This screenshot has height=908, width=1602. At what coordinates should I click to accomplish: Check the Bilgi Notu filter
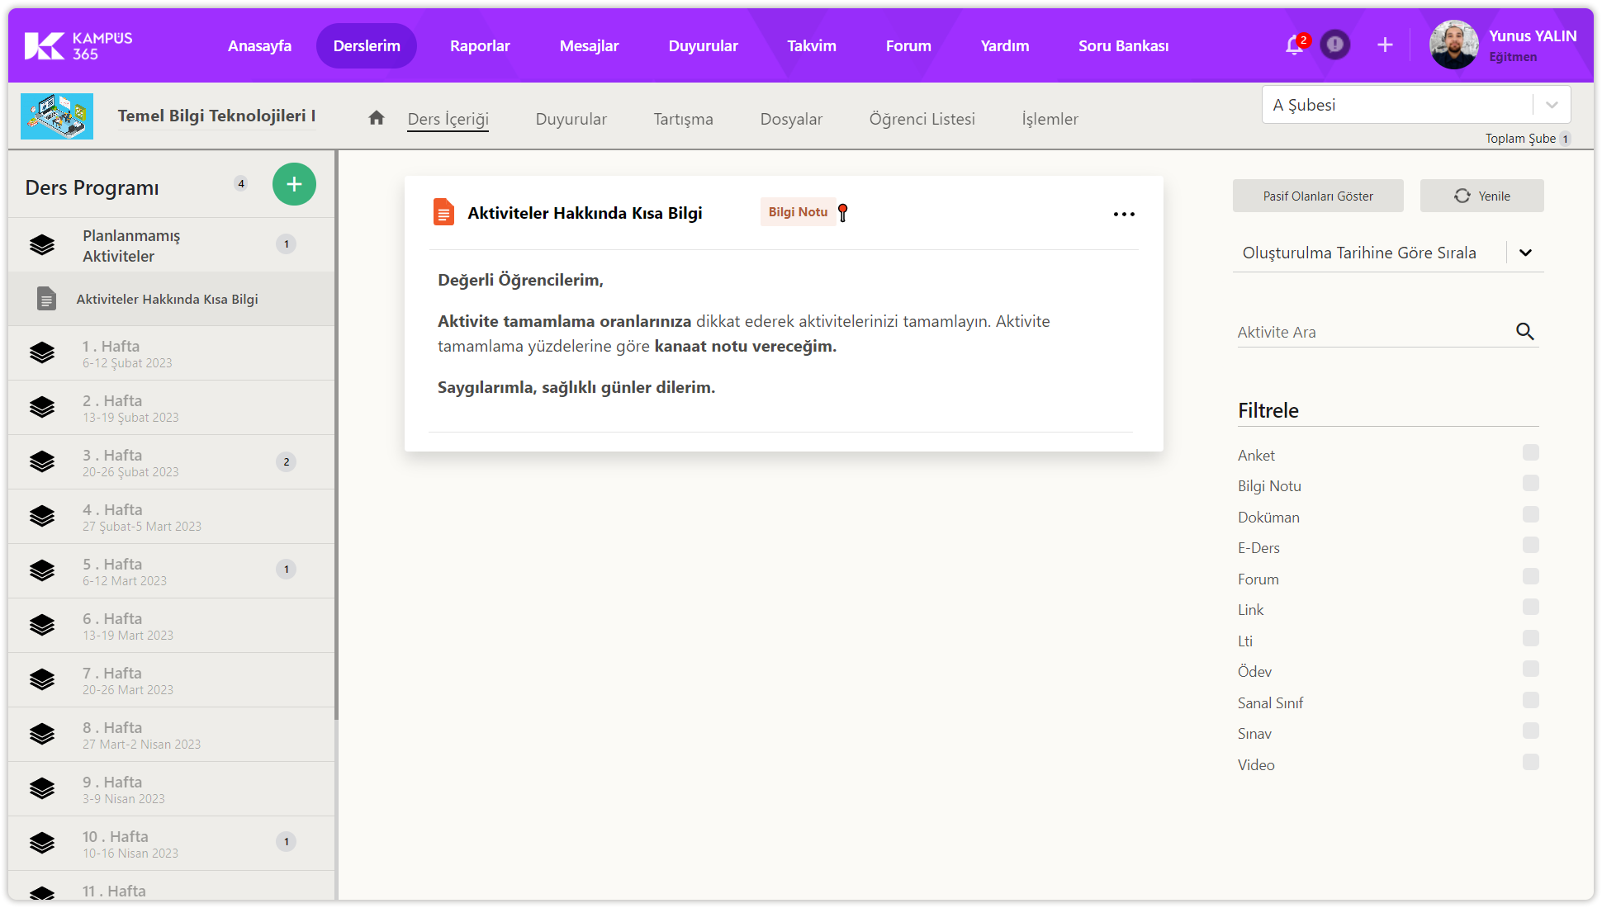pyautogui.click(x=1530, y=484)
